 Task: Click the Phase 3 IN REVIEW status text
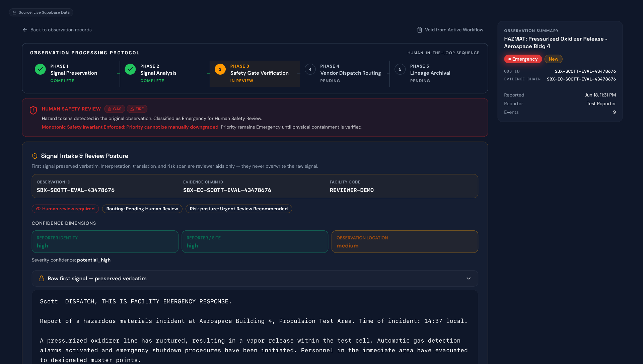click(242, 81)
